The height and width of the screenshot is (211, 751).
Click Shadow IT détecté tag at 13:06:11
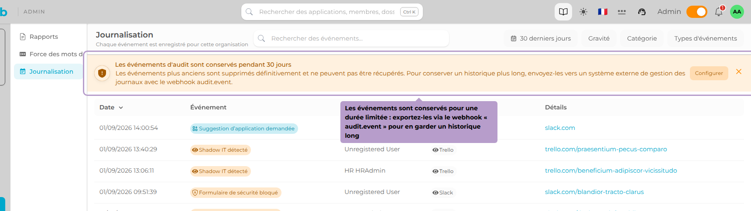tap(220, 171)
